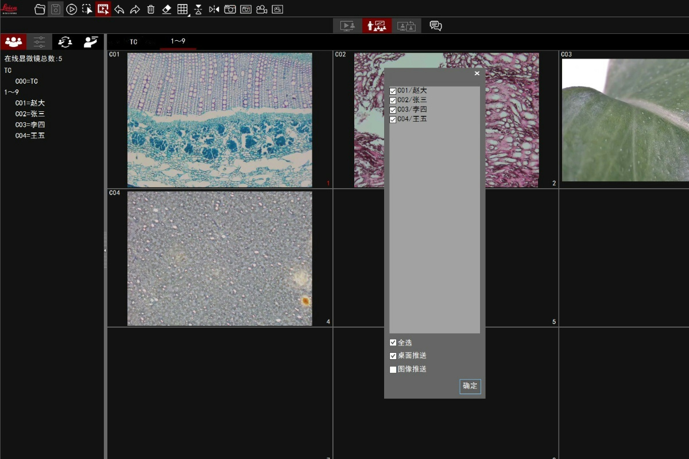This screenshot has height=459, width=689.
Task: Click the video camera record icon
Action: click(x=262, y=9)
